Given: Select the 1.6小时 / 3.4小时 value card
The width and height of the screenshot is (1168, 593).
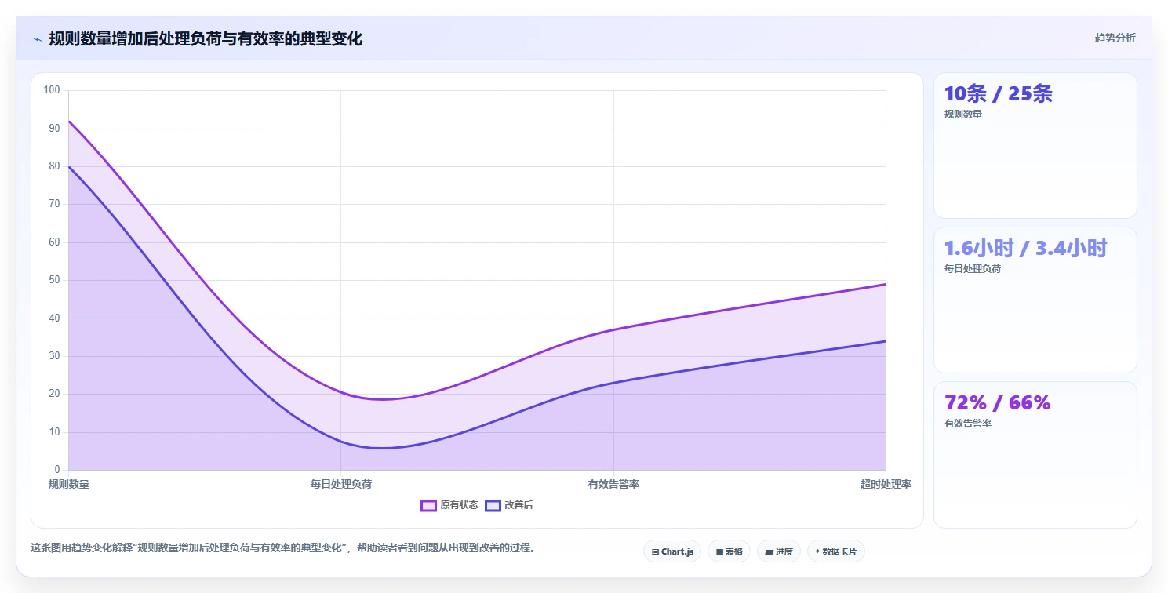Looking at the screenshot, I should 1035,300.
